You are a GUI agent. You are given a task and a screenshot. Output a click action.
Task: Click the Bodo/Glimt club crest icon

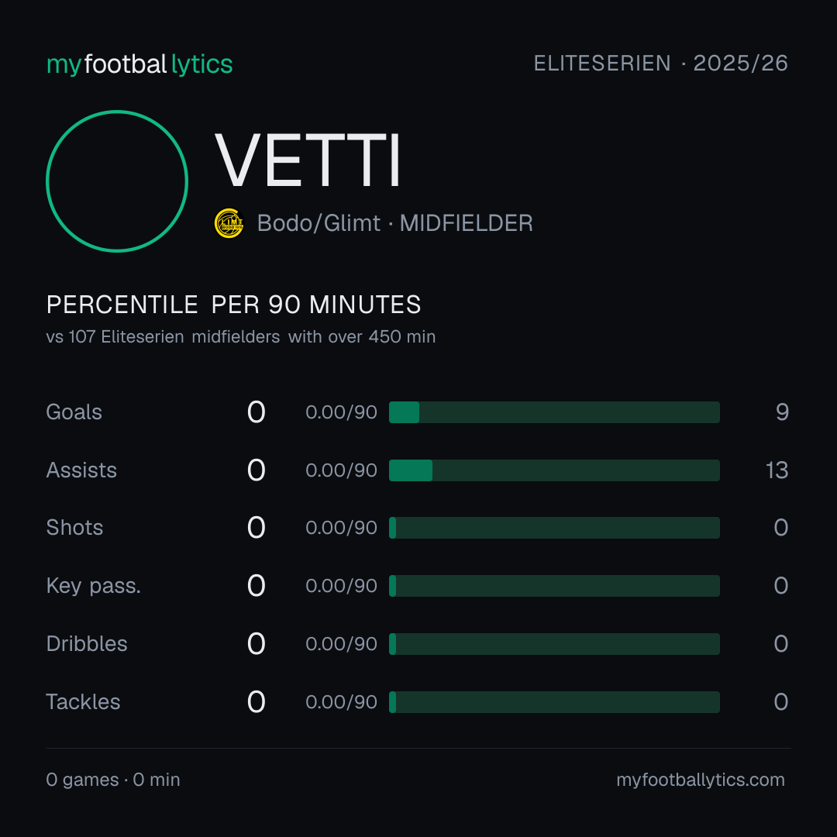(x=229, y=223)
